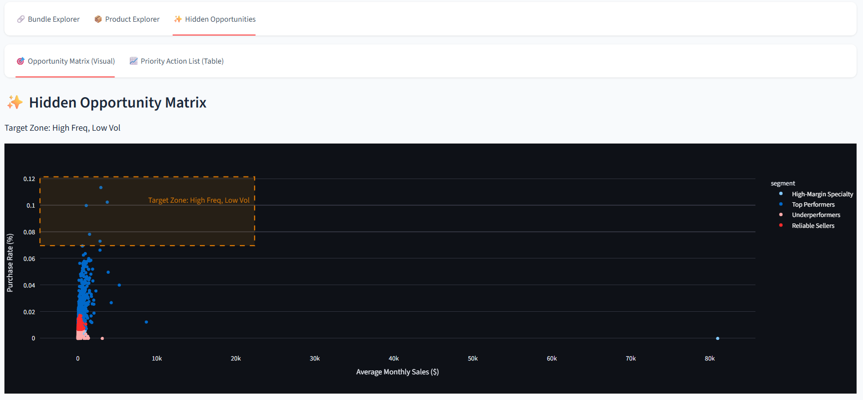Click the red Reliable Sellers legend marker
Image resolution: width=863 pixels, height=400 pixels.
point(781,225)
